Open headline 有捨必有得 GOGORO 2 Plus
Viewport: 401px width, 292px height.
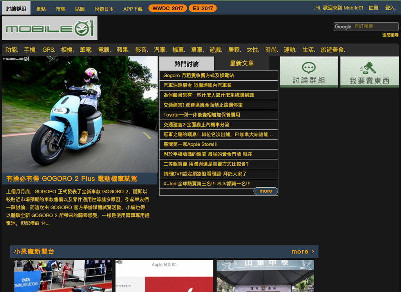pyautogui.click(x=72, y=179)
